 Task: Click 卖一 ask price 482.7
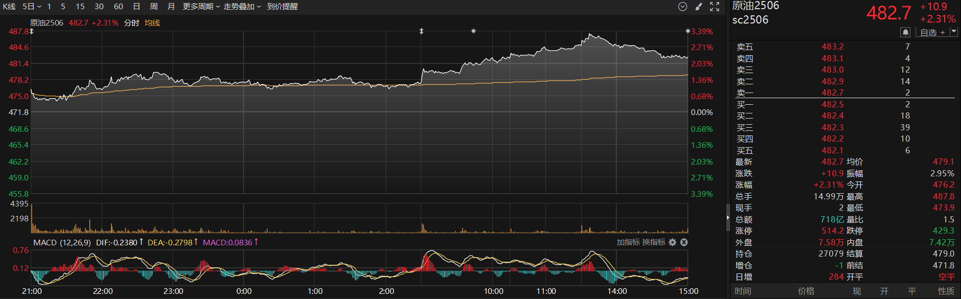[x=832, y=93]
